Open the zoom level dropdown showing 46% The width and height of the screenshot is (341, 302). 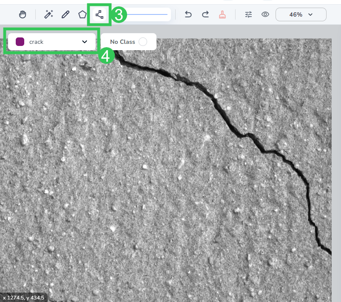301,14
